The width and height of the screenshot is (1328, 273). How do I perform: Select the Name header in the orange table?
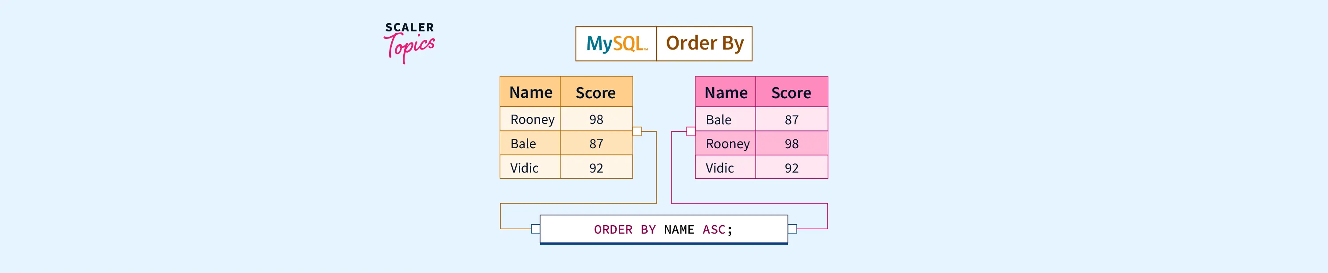(x=530, y=92)
